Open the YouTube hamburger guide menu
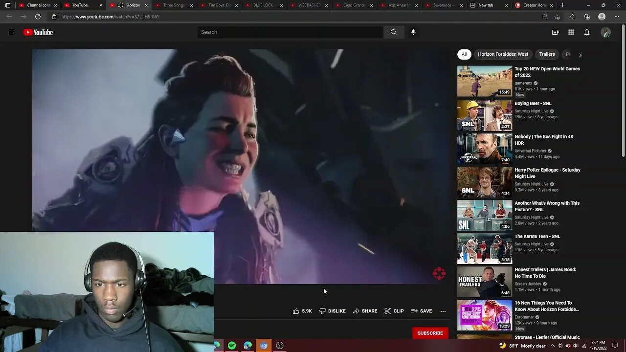Image resolution: width=626 pixels, height=352 pixels. [x=12, y=32]
